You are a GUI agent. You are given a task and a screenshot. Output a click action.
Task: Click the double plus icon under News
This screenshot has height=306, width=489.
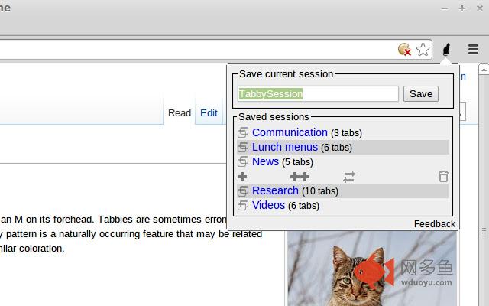[300, 177]
